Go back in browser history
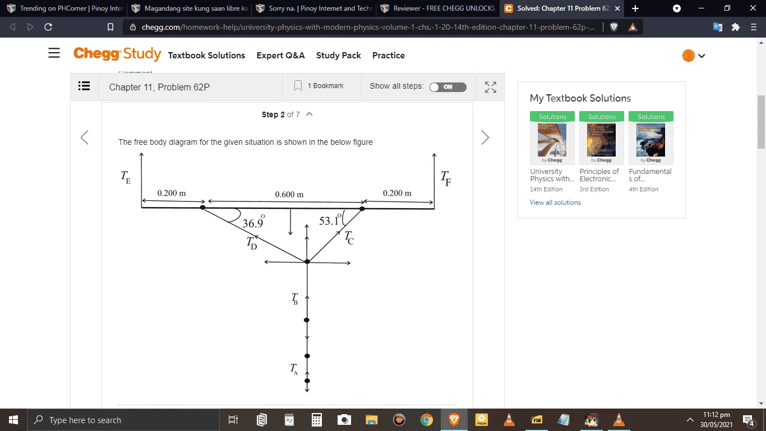The image size is (766, 431). [x=12, y=27]
